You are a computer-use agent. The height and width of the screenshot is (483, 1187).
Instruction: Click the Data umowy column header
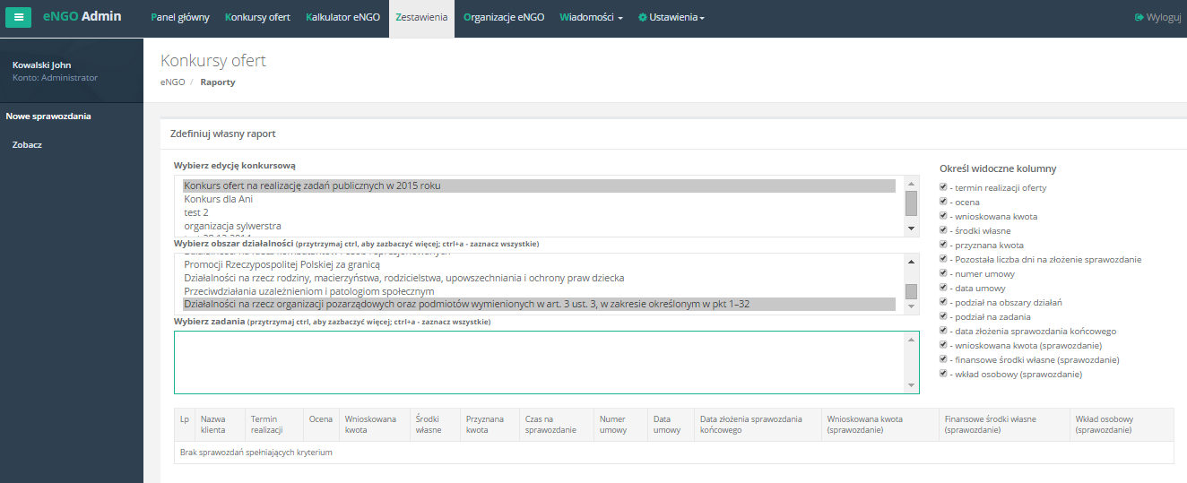coord(671,424)
